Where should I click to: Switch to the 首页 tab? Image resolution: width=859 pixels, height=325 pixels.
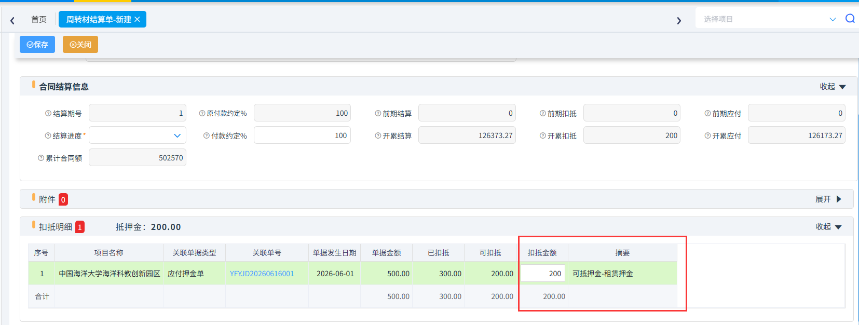(39, 19)
